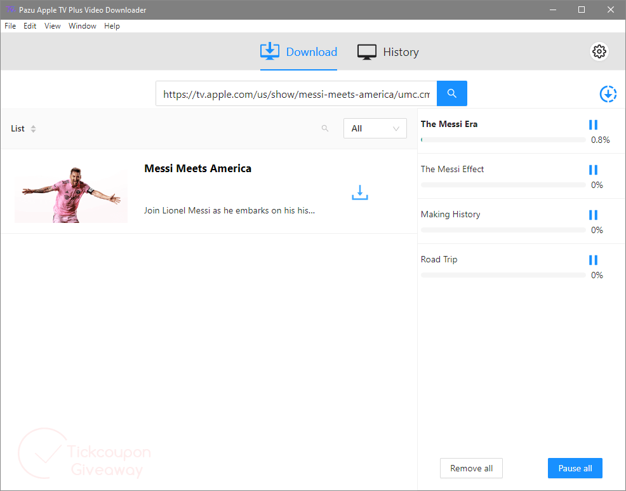Toggle the List sort arrows

coord(33,129)
